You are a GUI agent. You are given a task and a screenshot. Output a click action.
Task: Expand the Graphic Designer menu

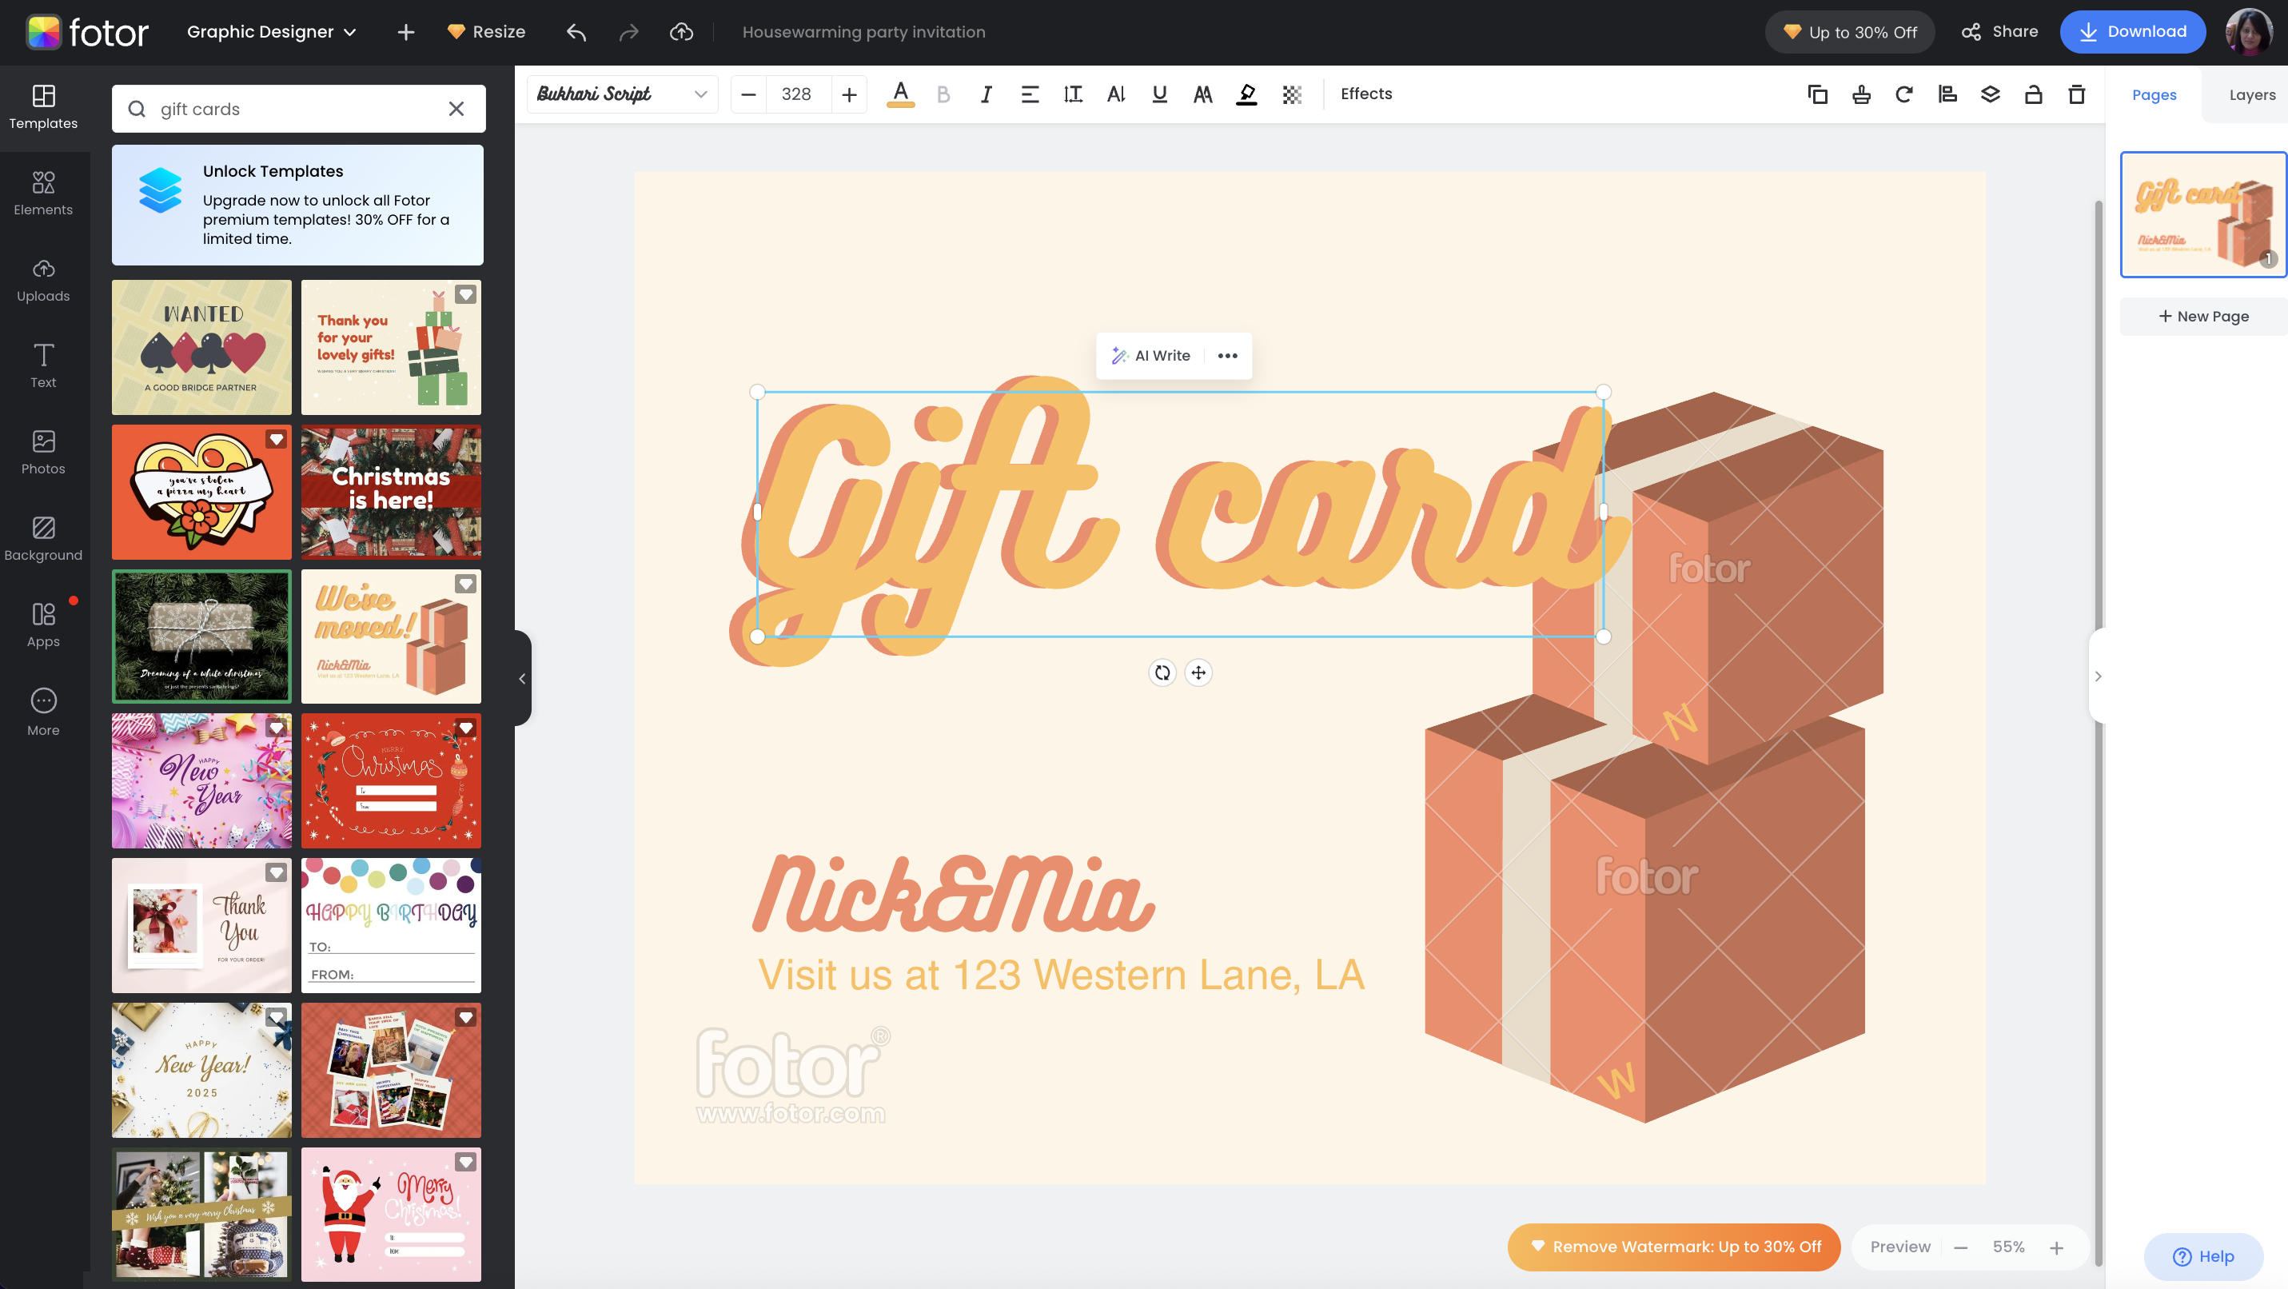pyautogui.click(x=269, y=31)
